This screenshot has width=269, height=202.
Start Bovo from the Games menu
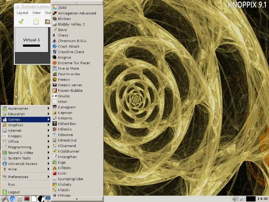coord(77,30)
